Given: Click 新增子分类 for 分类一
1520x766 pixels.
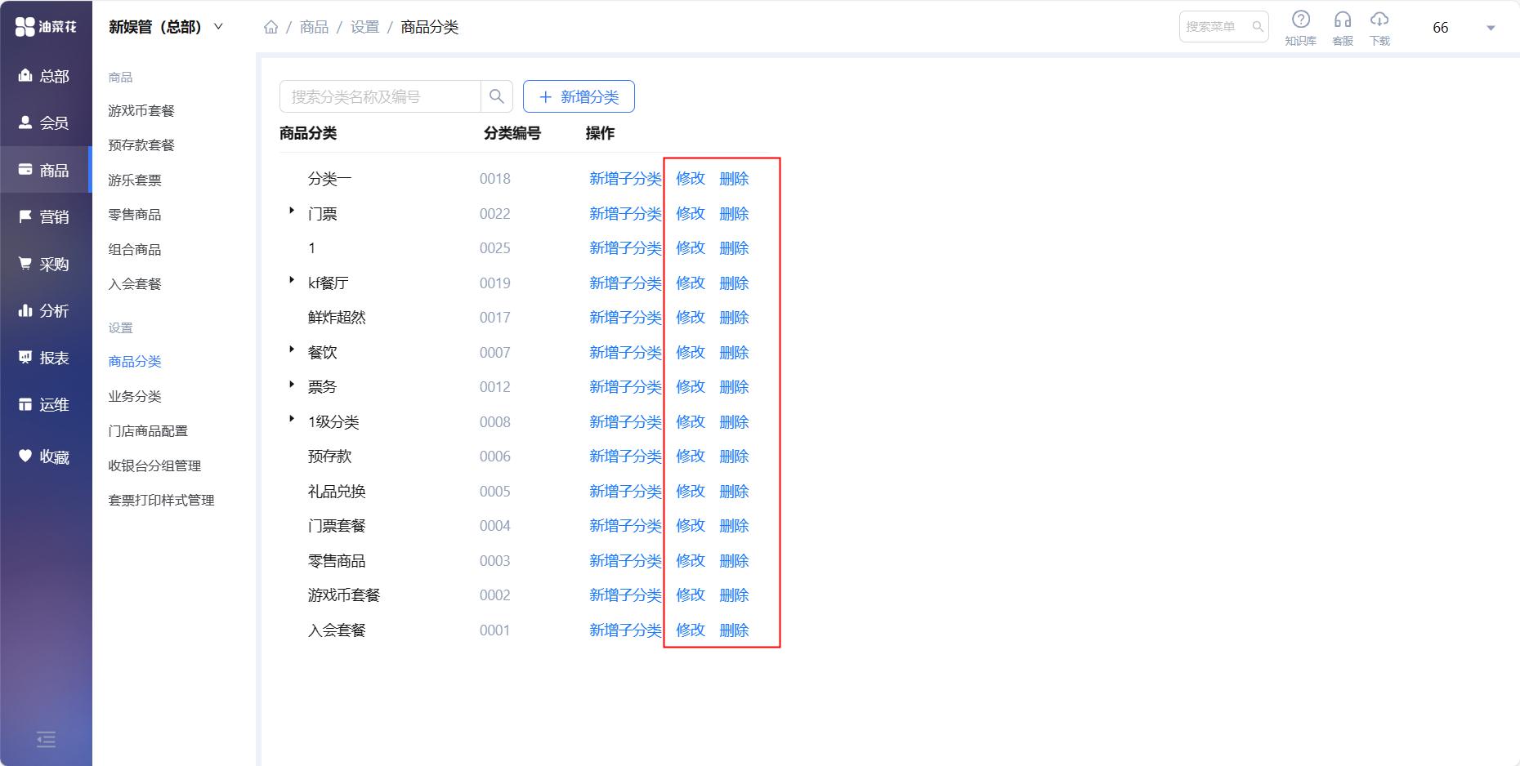Looking at the screenshot, I should 625,179.
